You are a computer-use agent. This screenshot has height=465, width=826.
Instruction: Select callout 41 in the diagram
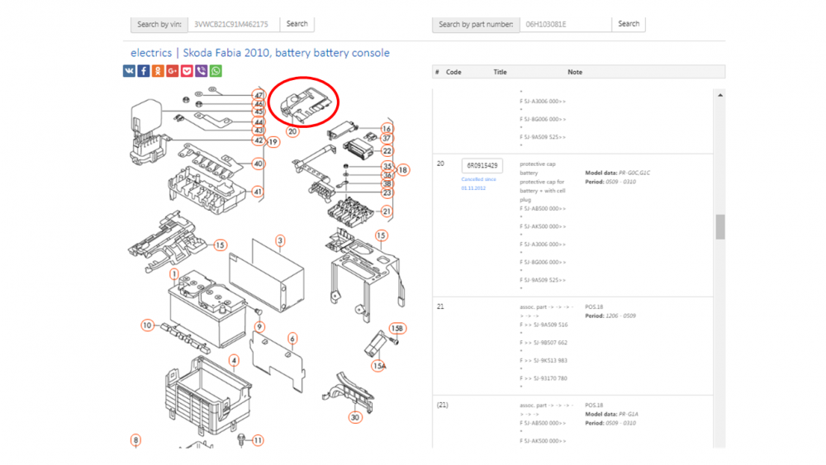coord(258,192)
